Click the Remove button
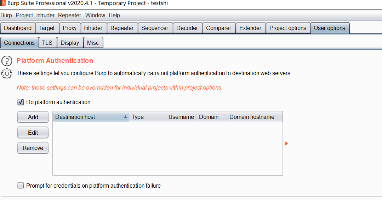 pos(33,148)
